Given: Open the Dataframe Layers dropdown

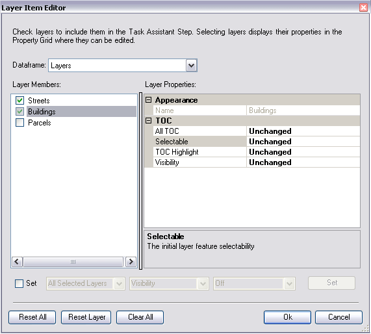Looking at the screenshot, I should (191, 66).
